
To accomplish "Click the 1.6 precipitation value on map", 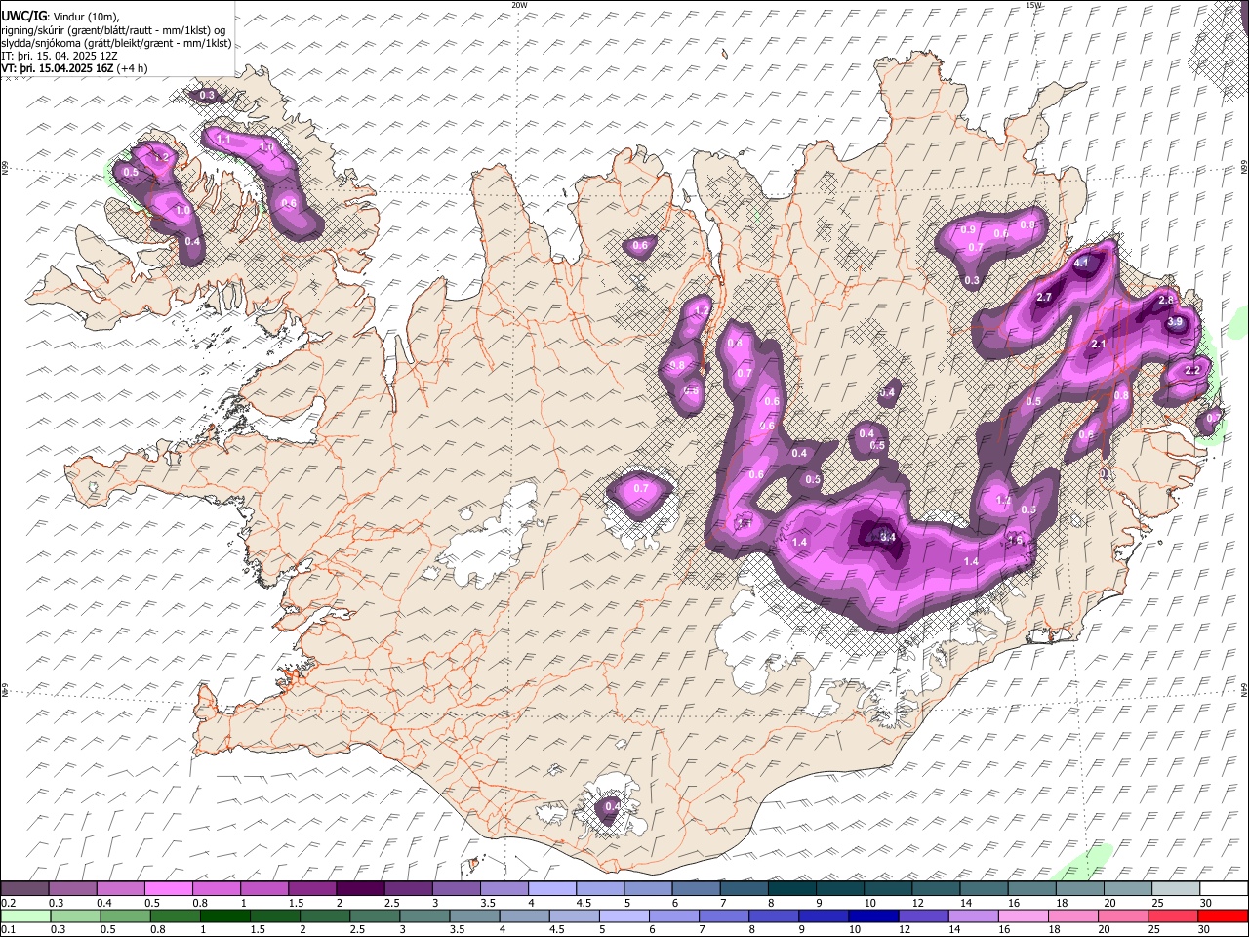I will click(x=1014, y=540).
